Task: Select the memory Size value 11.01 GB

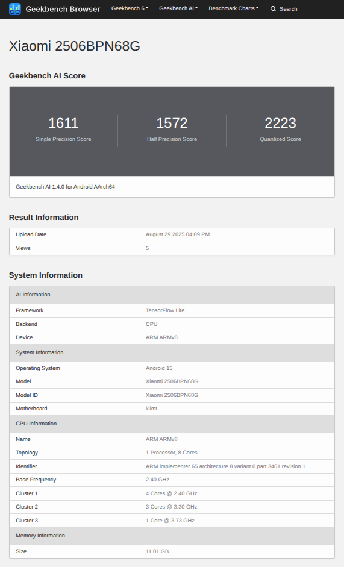Action: pyautogui.click(x=157, y=551)
